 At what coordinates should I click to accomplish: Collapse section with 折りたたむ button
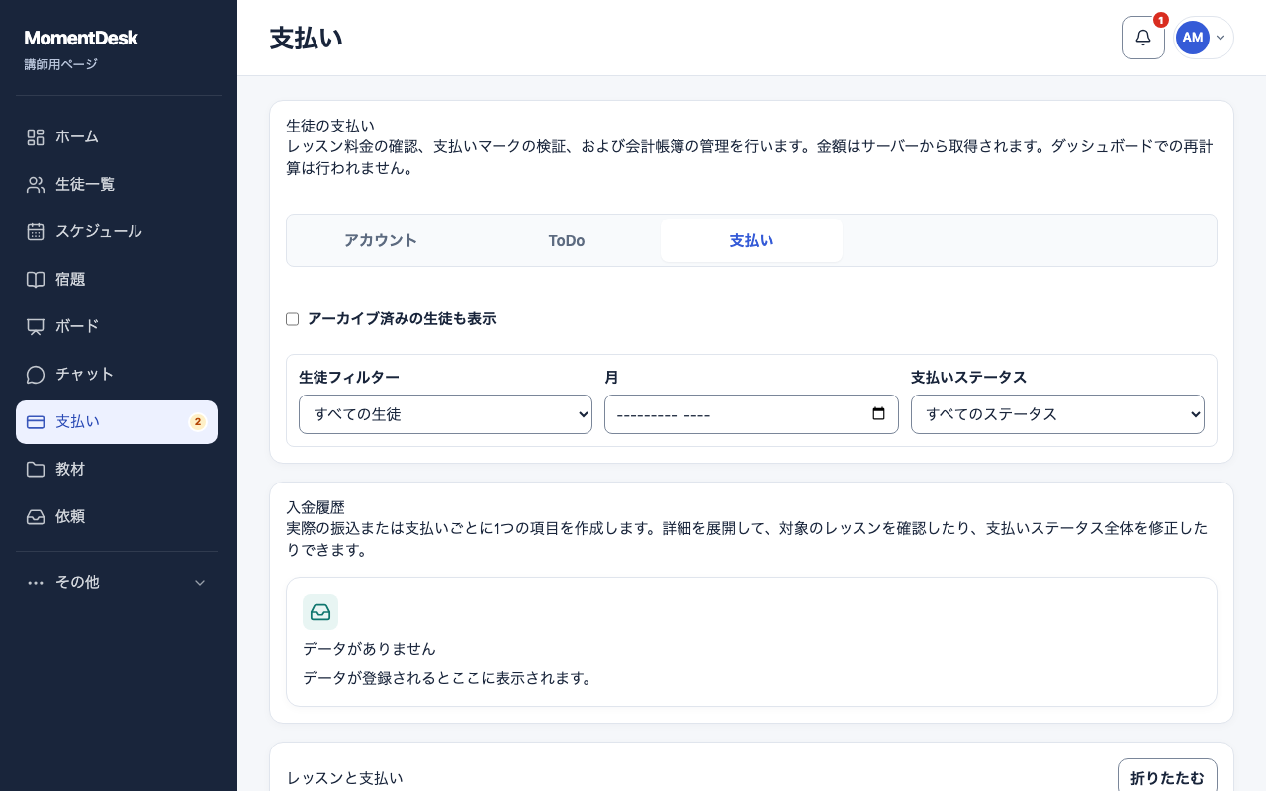1167,778
